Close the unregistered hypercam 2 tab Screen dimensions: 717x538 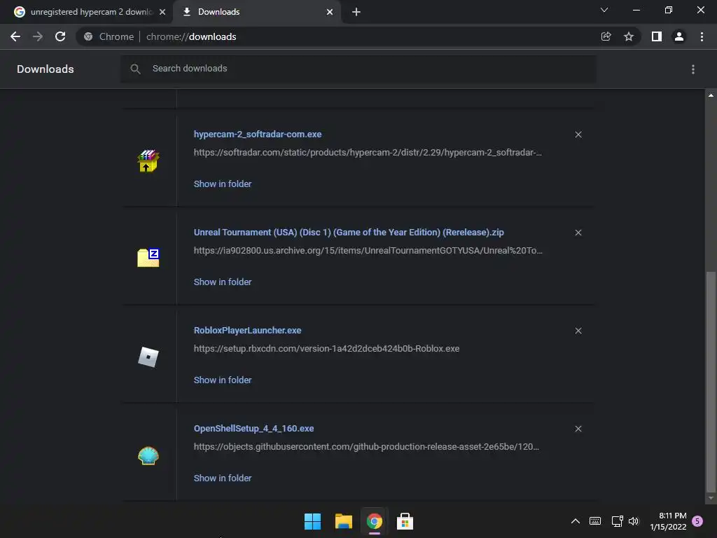162,12
